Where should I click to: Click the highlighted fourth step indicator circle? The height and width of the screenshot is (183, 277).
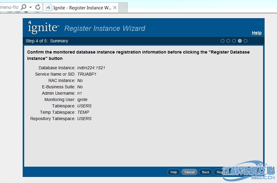(240, 41)
